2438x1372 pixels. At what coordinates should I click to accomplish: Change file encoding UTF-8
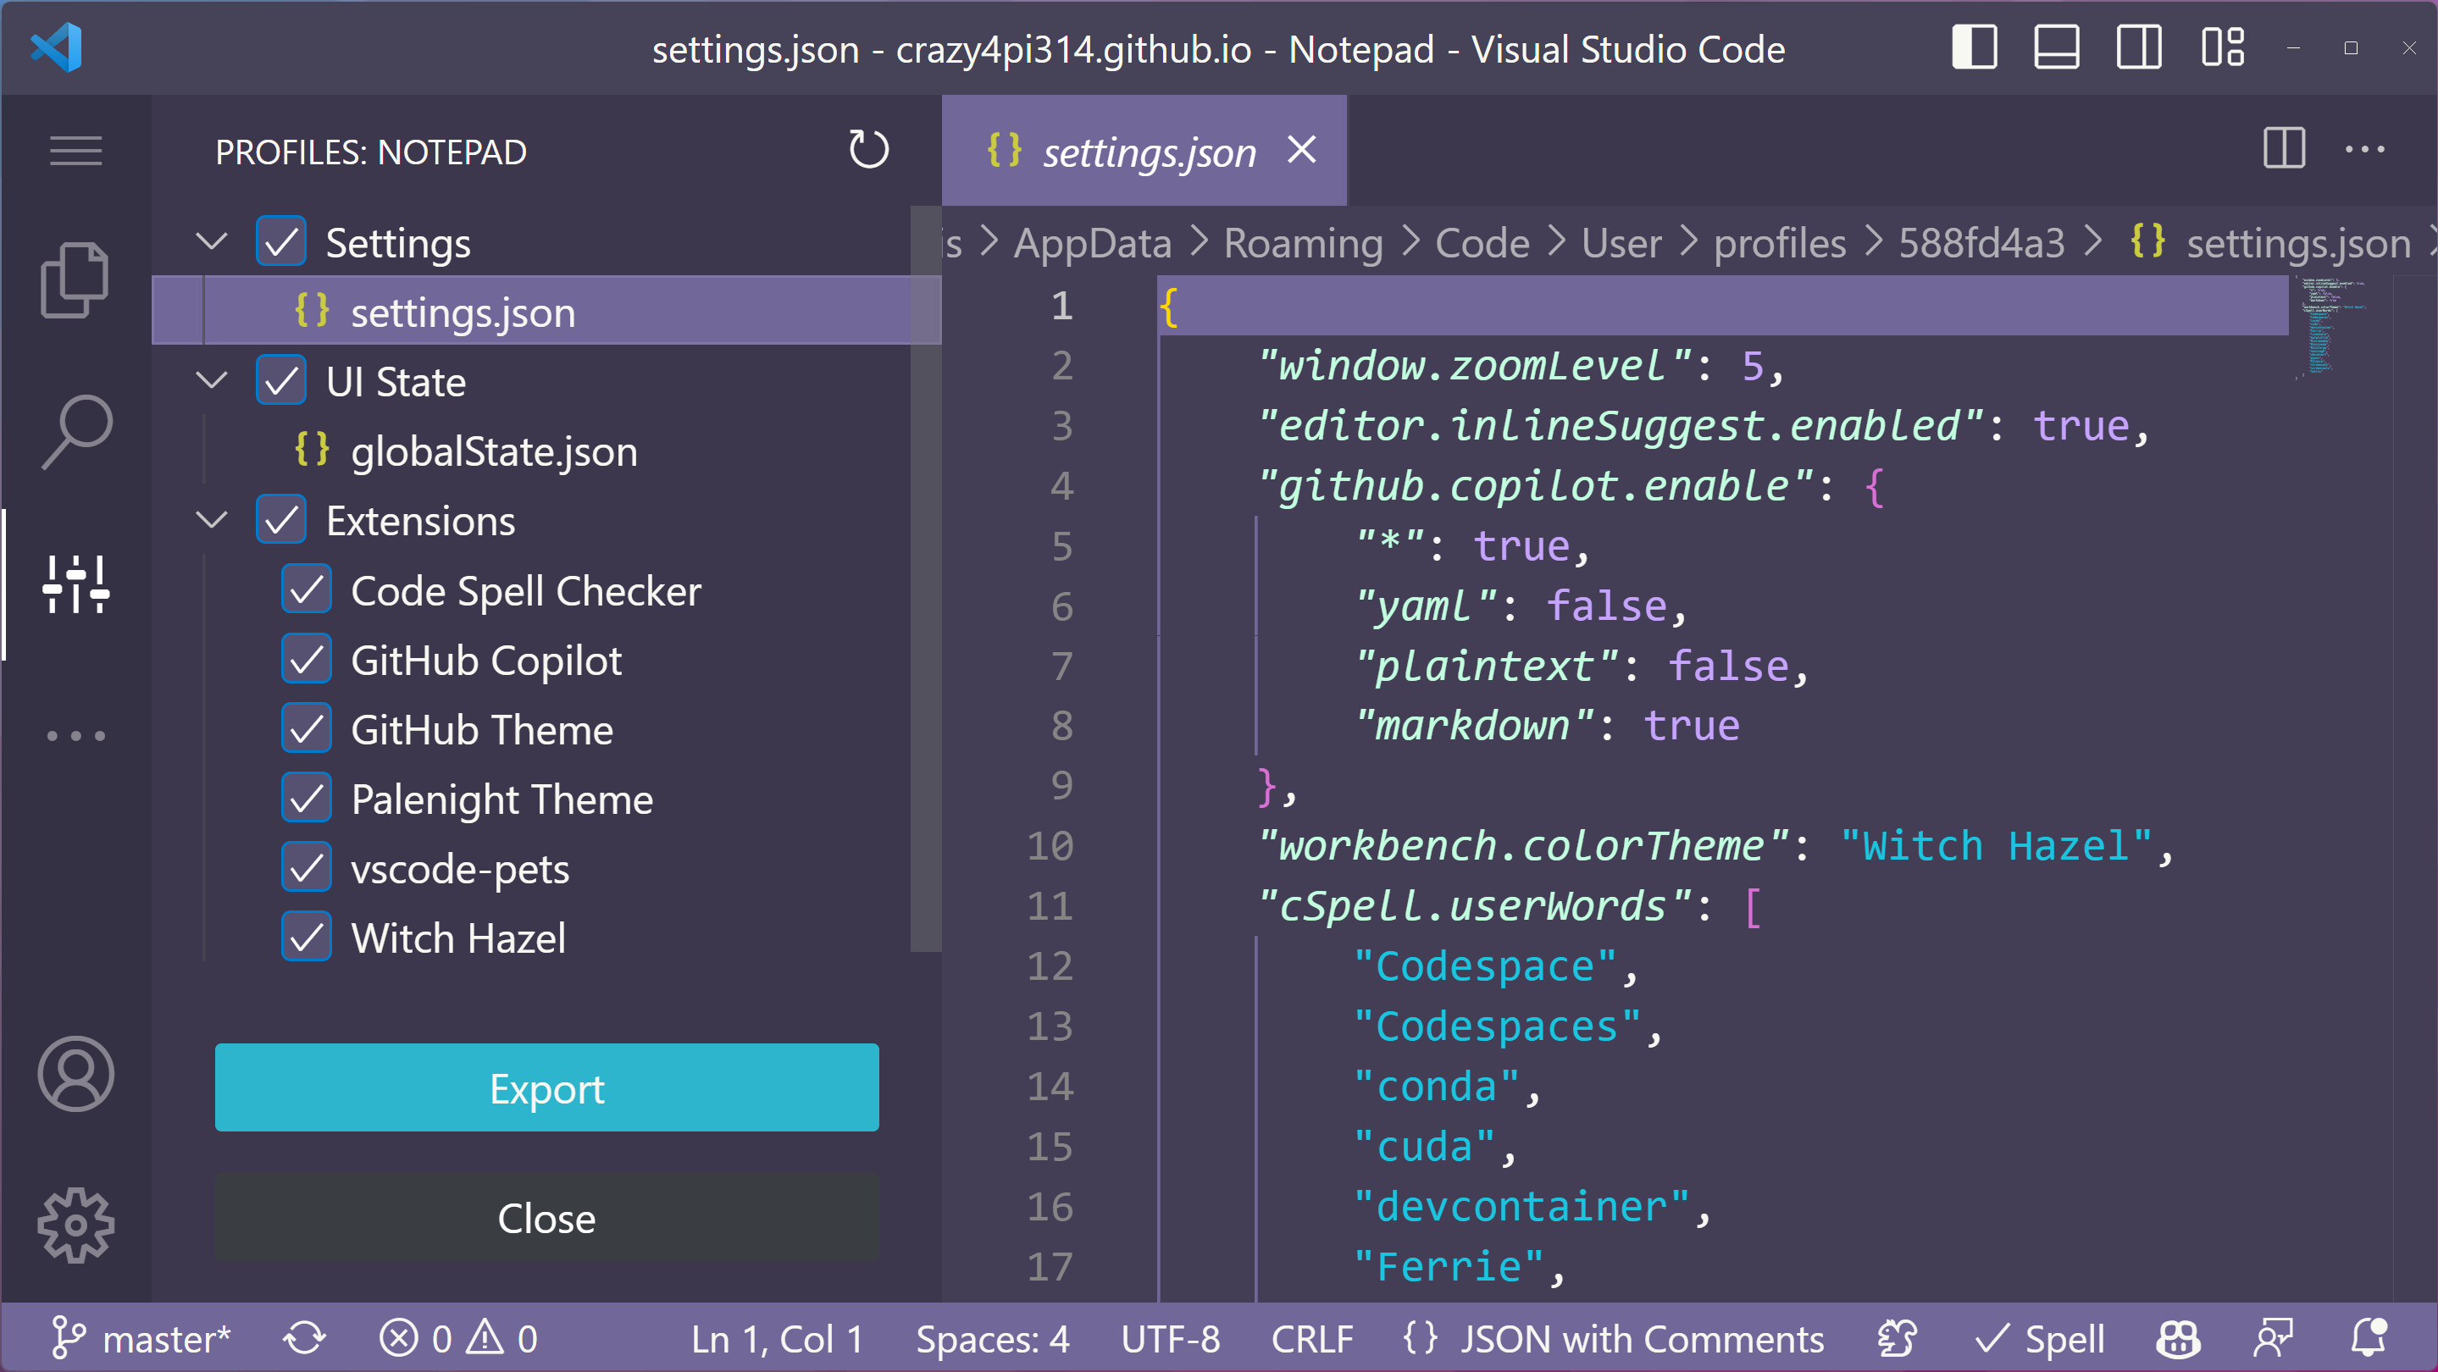[1170, 1339]
